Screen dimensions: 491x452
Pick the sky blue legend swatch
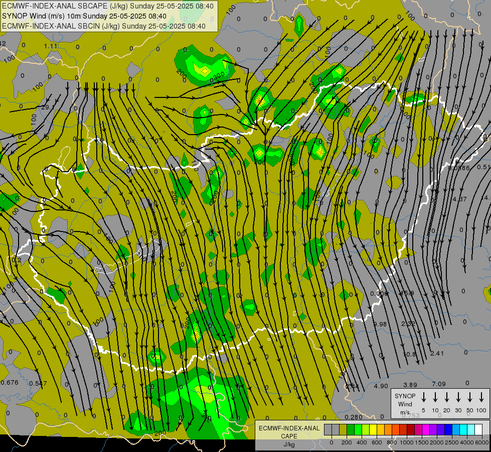click(456, 429)
